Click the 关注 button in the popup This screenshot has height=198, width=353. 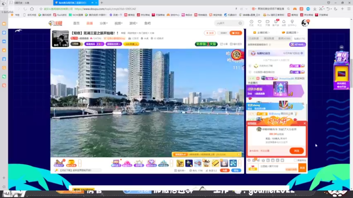297,150
